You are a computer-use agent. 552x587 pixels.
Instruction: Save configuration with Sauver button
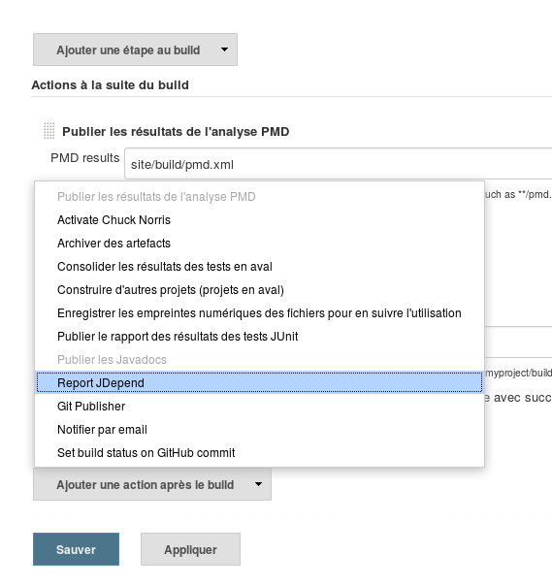(x=76, y=549)
